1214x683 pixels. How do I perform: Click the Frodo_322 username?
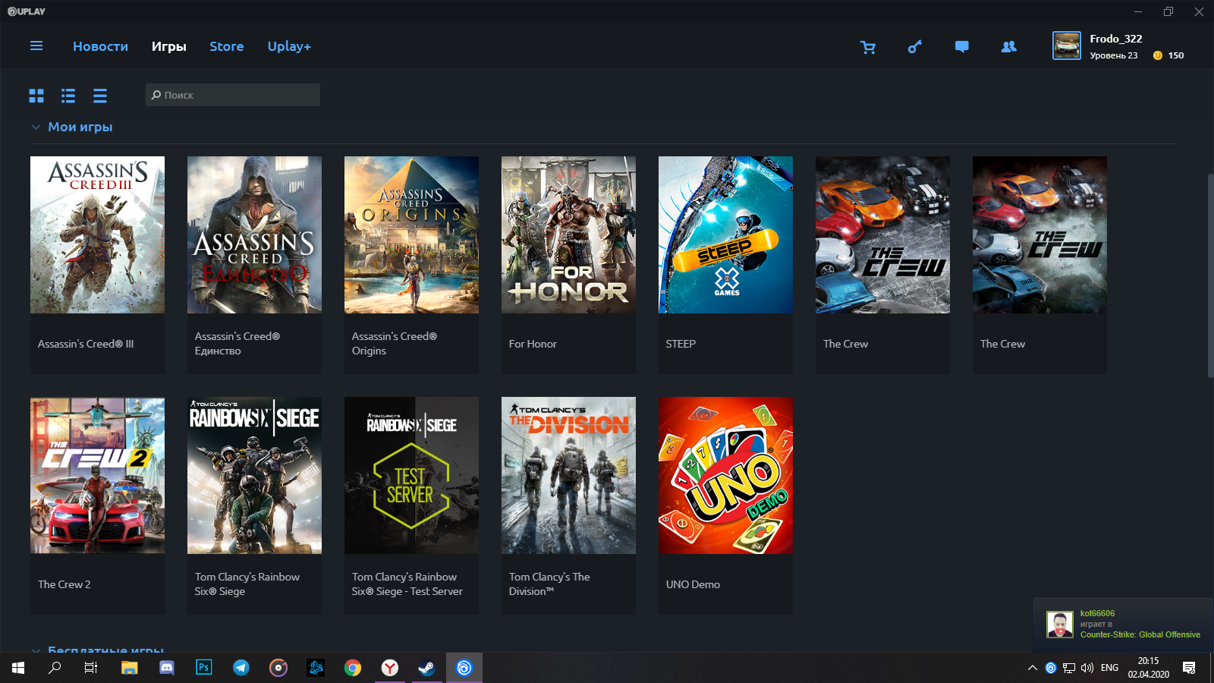point(1115,39)
